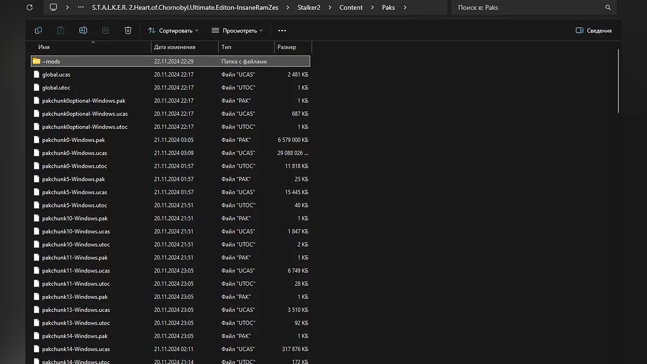Expand the chevron after Paks breadcrumb
The image size is (647, 364).
tap(405, 8)
